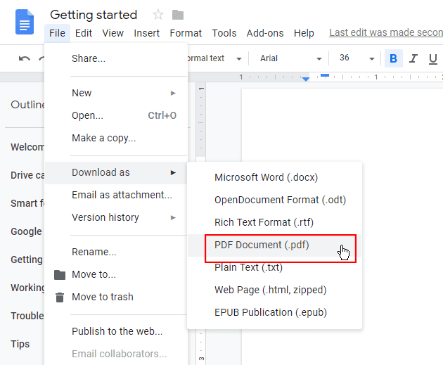Click the Getting started document title

(94, 15)
